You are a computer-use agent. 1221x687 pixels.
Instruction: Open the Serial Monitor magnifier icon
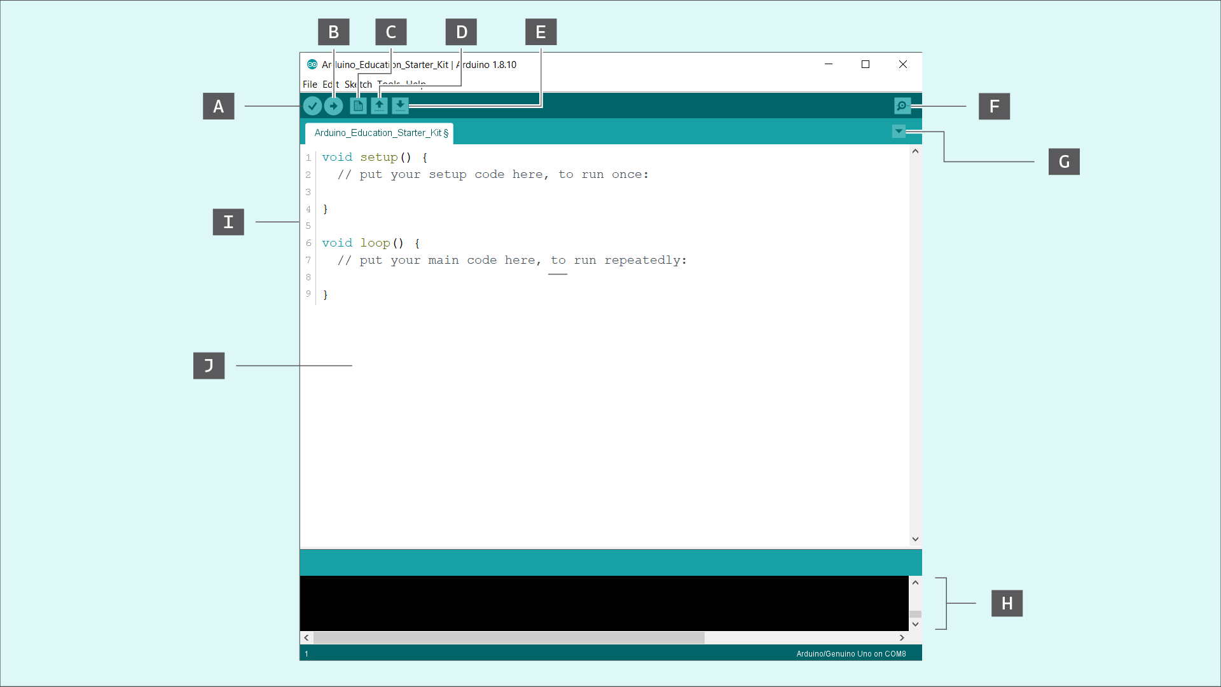pyautogui.click(x=902, y=106)
